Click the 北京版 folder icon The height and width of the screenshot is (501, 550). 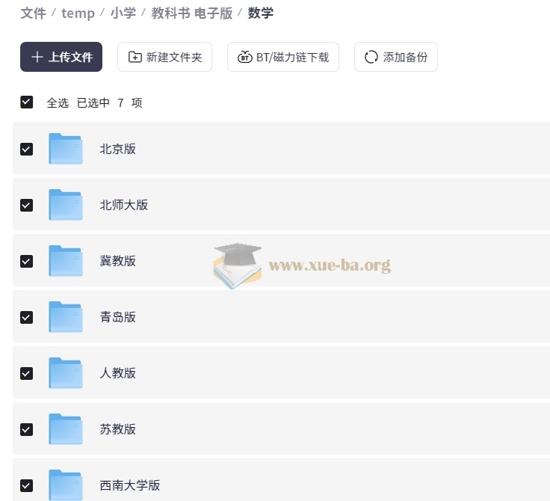(66, 149)
